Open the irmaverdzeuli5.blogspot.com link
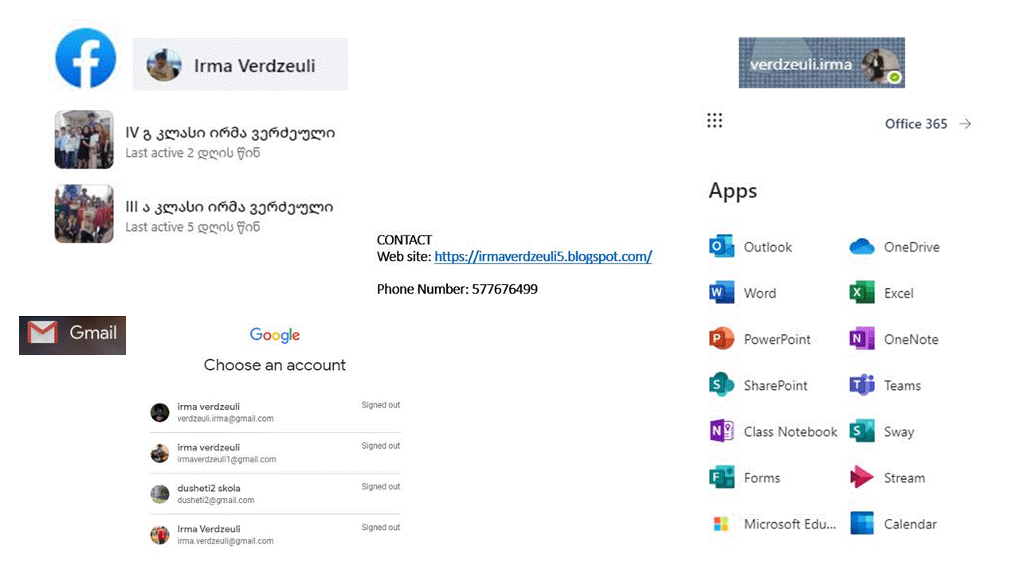 click(543, 256)
